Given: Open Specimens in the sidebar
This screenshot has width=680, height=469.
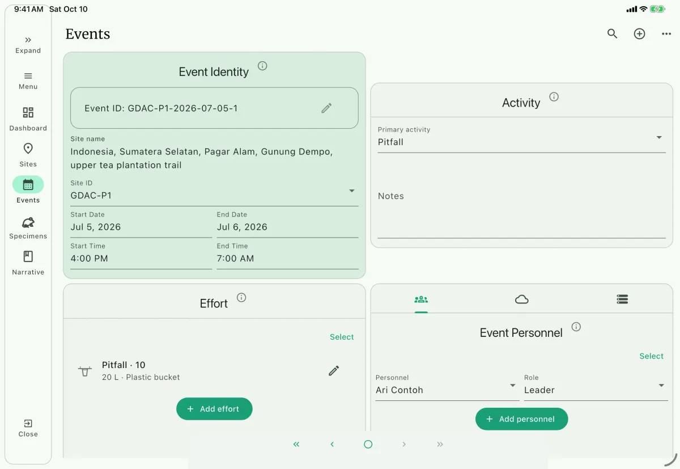Looking at the screenshot, I should click(x=28, y=227).
